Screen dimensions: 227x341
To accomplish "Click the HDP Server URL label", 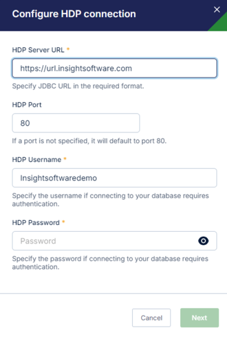I will pos(38,50).
